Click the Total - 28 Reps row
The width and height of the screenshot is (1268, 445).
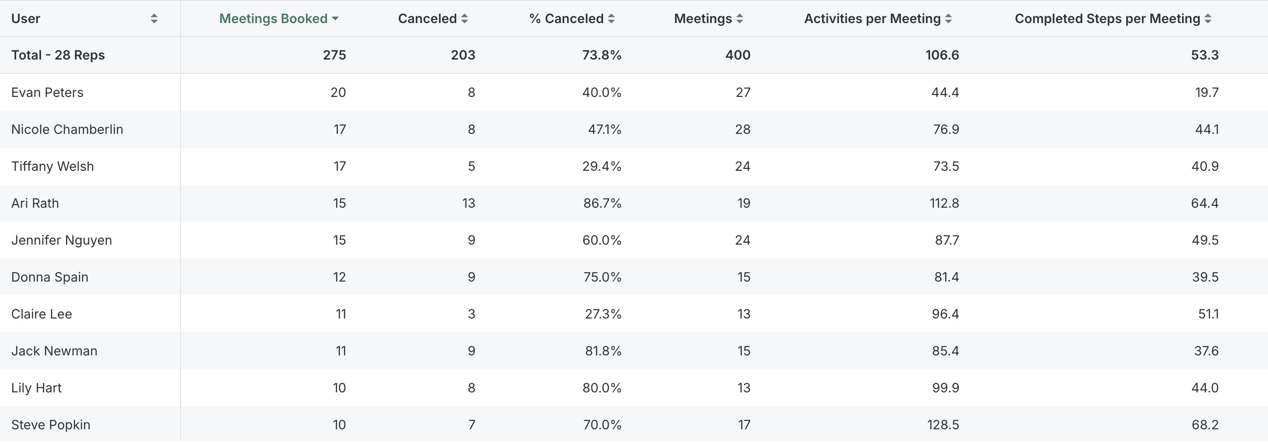pyautogui.click(x=57, y=54)
